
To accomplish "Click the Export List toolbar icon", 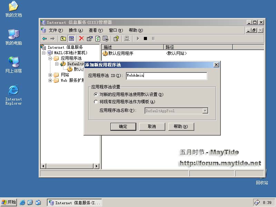I will point(106,39).
